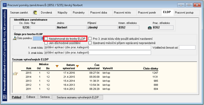
Task: Click batch number 1247
Action: 155,73
